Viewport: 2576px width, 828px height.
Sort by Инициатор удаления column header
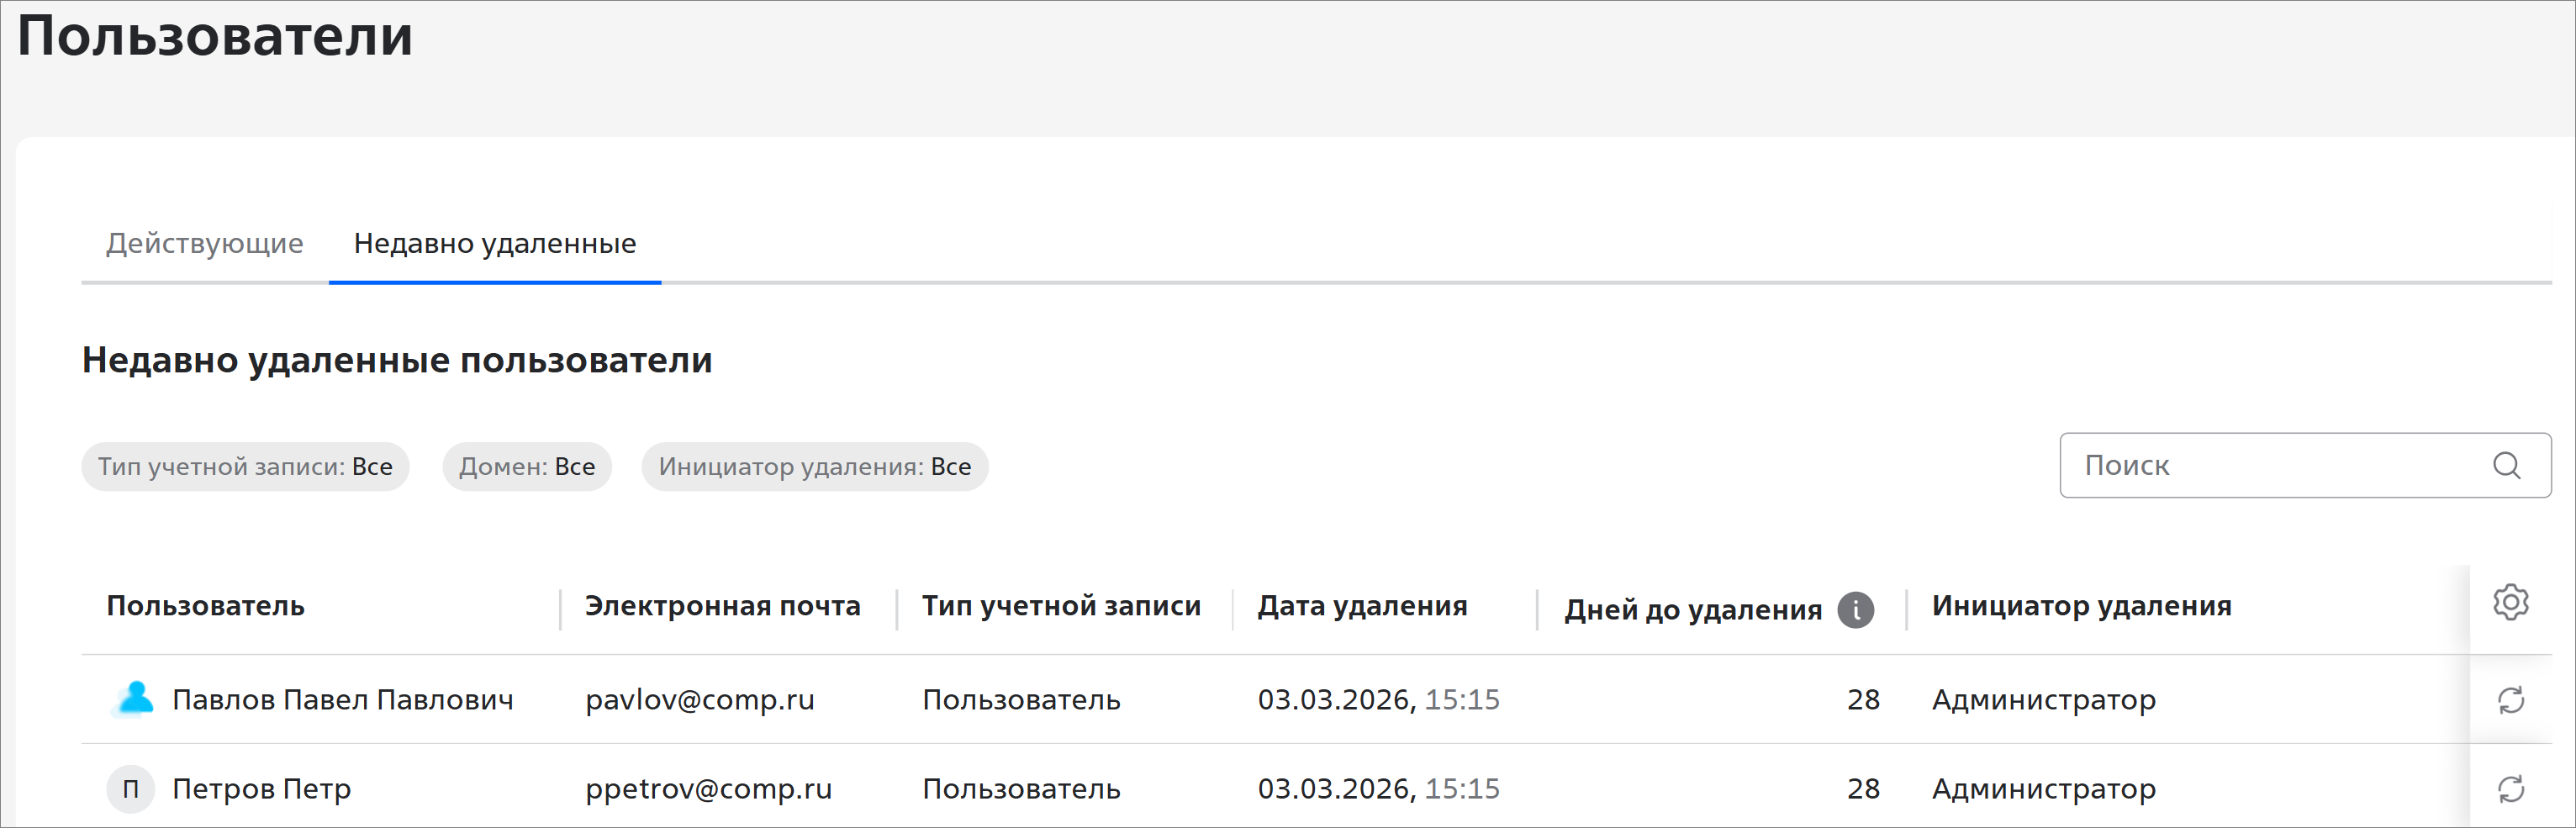click(x=2081, y=606)
